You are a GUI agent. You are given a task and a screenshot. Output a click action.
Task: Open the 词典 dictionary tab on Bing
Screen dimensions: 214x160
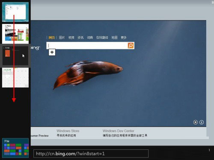tap(90, 38)
